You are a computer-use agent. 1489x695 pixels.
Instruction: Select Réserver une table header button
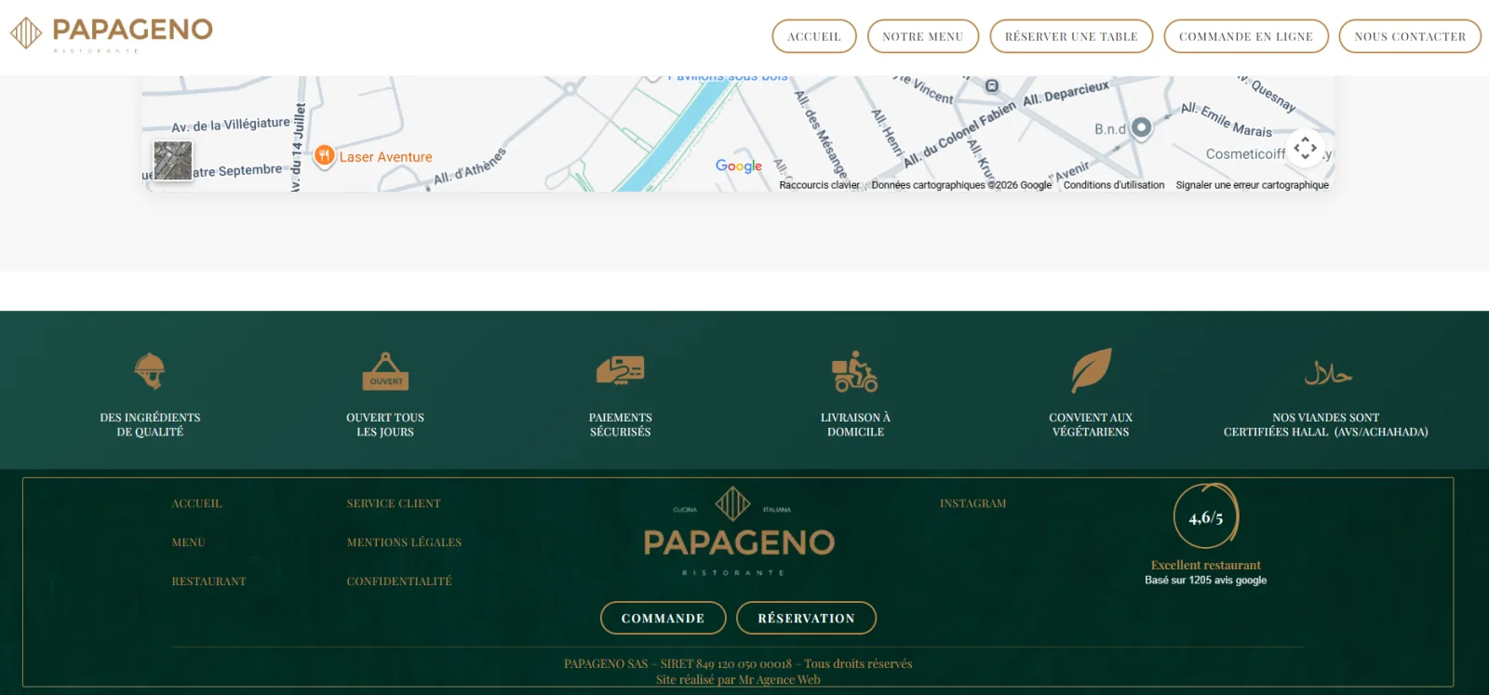pos(1071,36)
